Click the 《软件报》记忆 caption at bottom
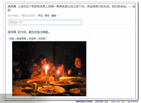This screenshot has height=103, width=141. pyautogui.click(x=102, y=101)
